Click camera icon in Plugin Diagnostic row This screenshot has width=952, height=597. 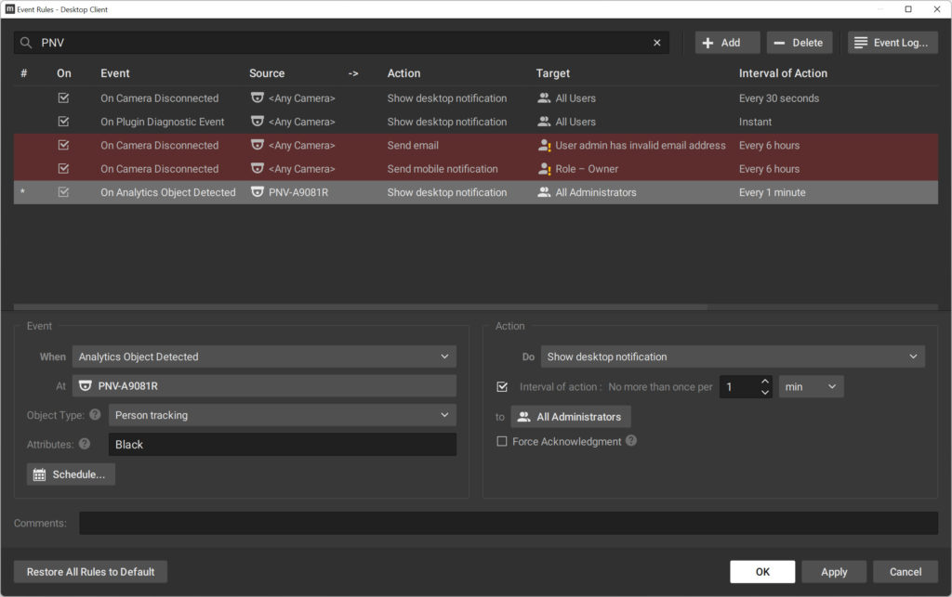click(258, 122)
